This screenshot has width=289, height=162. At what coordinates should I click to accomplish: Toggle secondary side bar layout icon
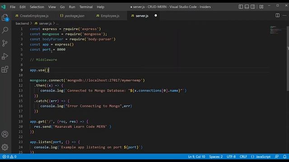[253, 7]
